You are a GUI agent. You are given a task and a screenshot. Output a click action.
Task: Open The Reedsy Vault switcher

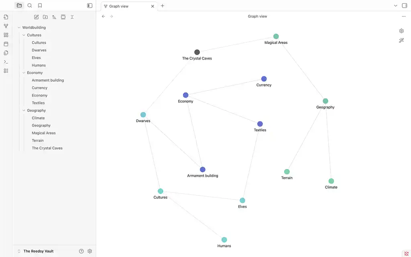point(36,251)
